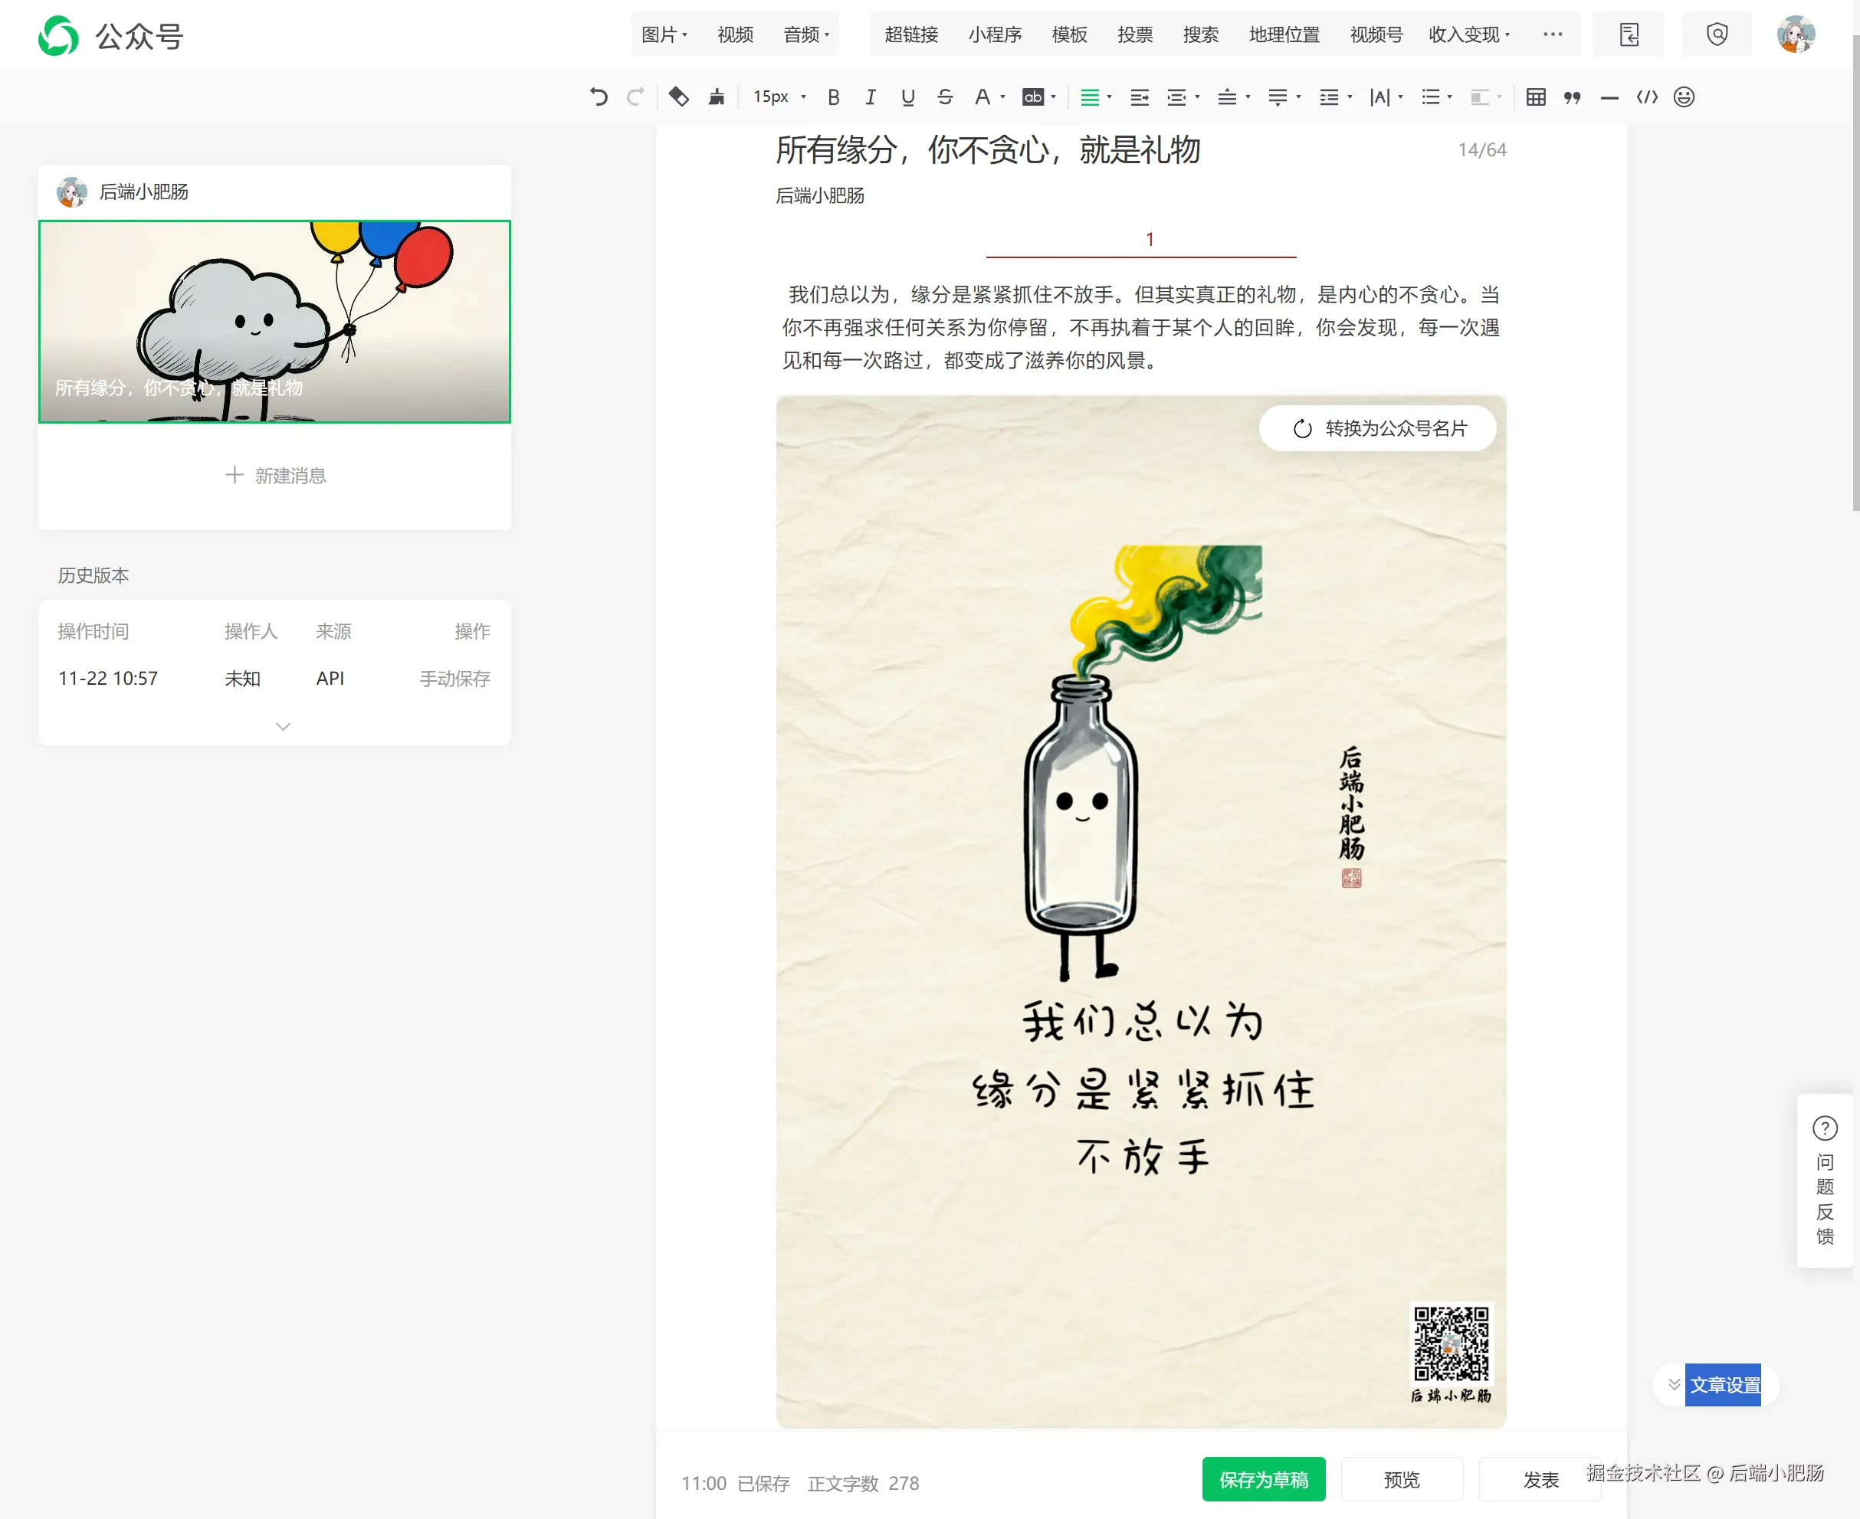Insert a table using the grid icon
The height and width of the screenshot is (1519, 1860).
1535,97
